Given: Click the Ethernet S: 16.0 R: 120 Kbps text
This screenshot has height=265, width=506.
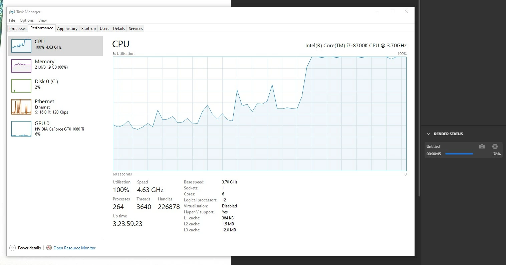Looking at the screenshot, I should tap(51, 112).
